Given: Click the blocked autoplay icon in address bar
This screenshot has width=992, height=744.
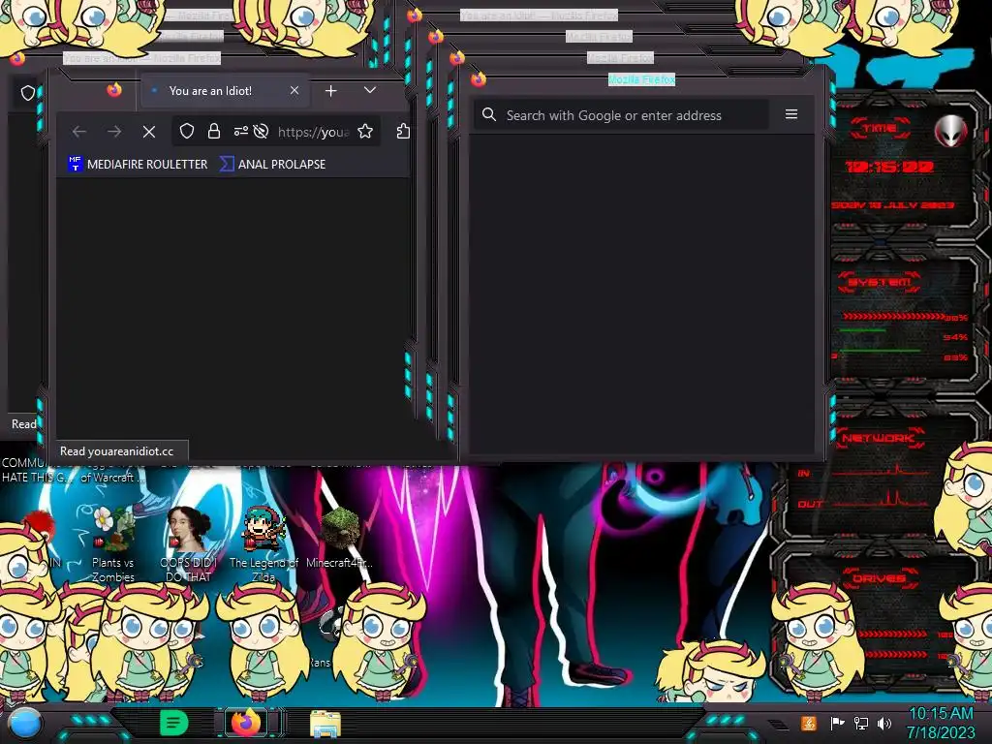Looking at the screenshot, I should click(x=261, y=131).
